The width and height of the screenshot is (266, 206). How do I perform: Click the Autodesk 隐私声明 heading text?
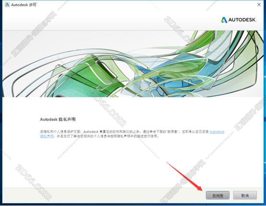[58, 119]
